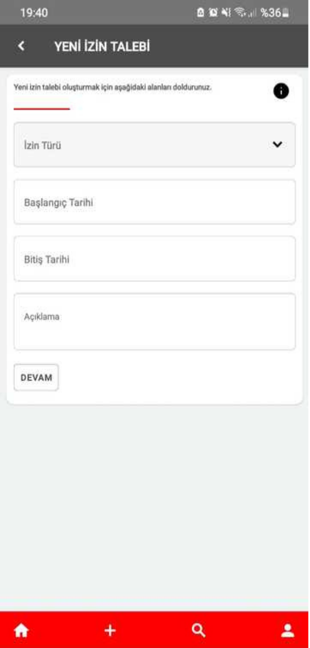Screen dimensions: 310x648
Task: Open the black info circle icon
Action: pos(281,91)
